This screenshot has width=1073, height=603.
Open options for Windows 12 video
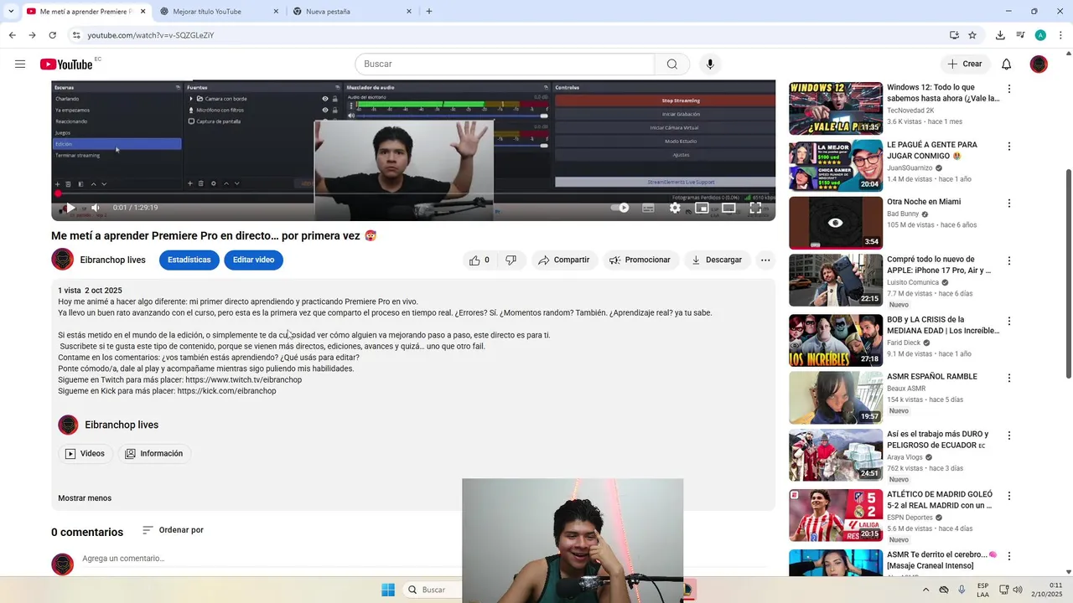(x=1009, y=89)
